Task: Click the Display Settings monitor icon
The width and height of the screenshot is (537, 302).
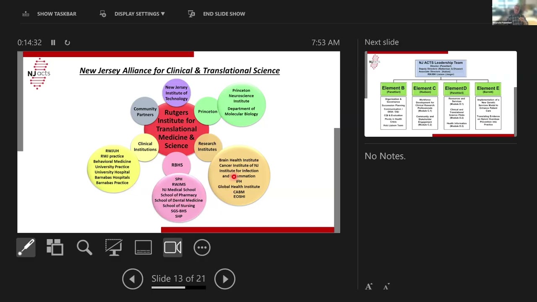Action: (103, 14)
